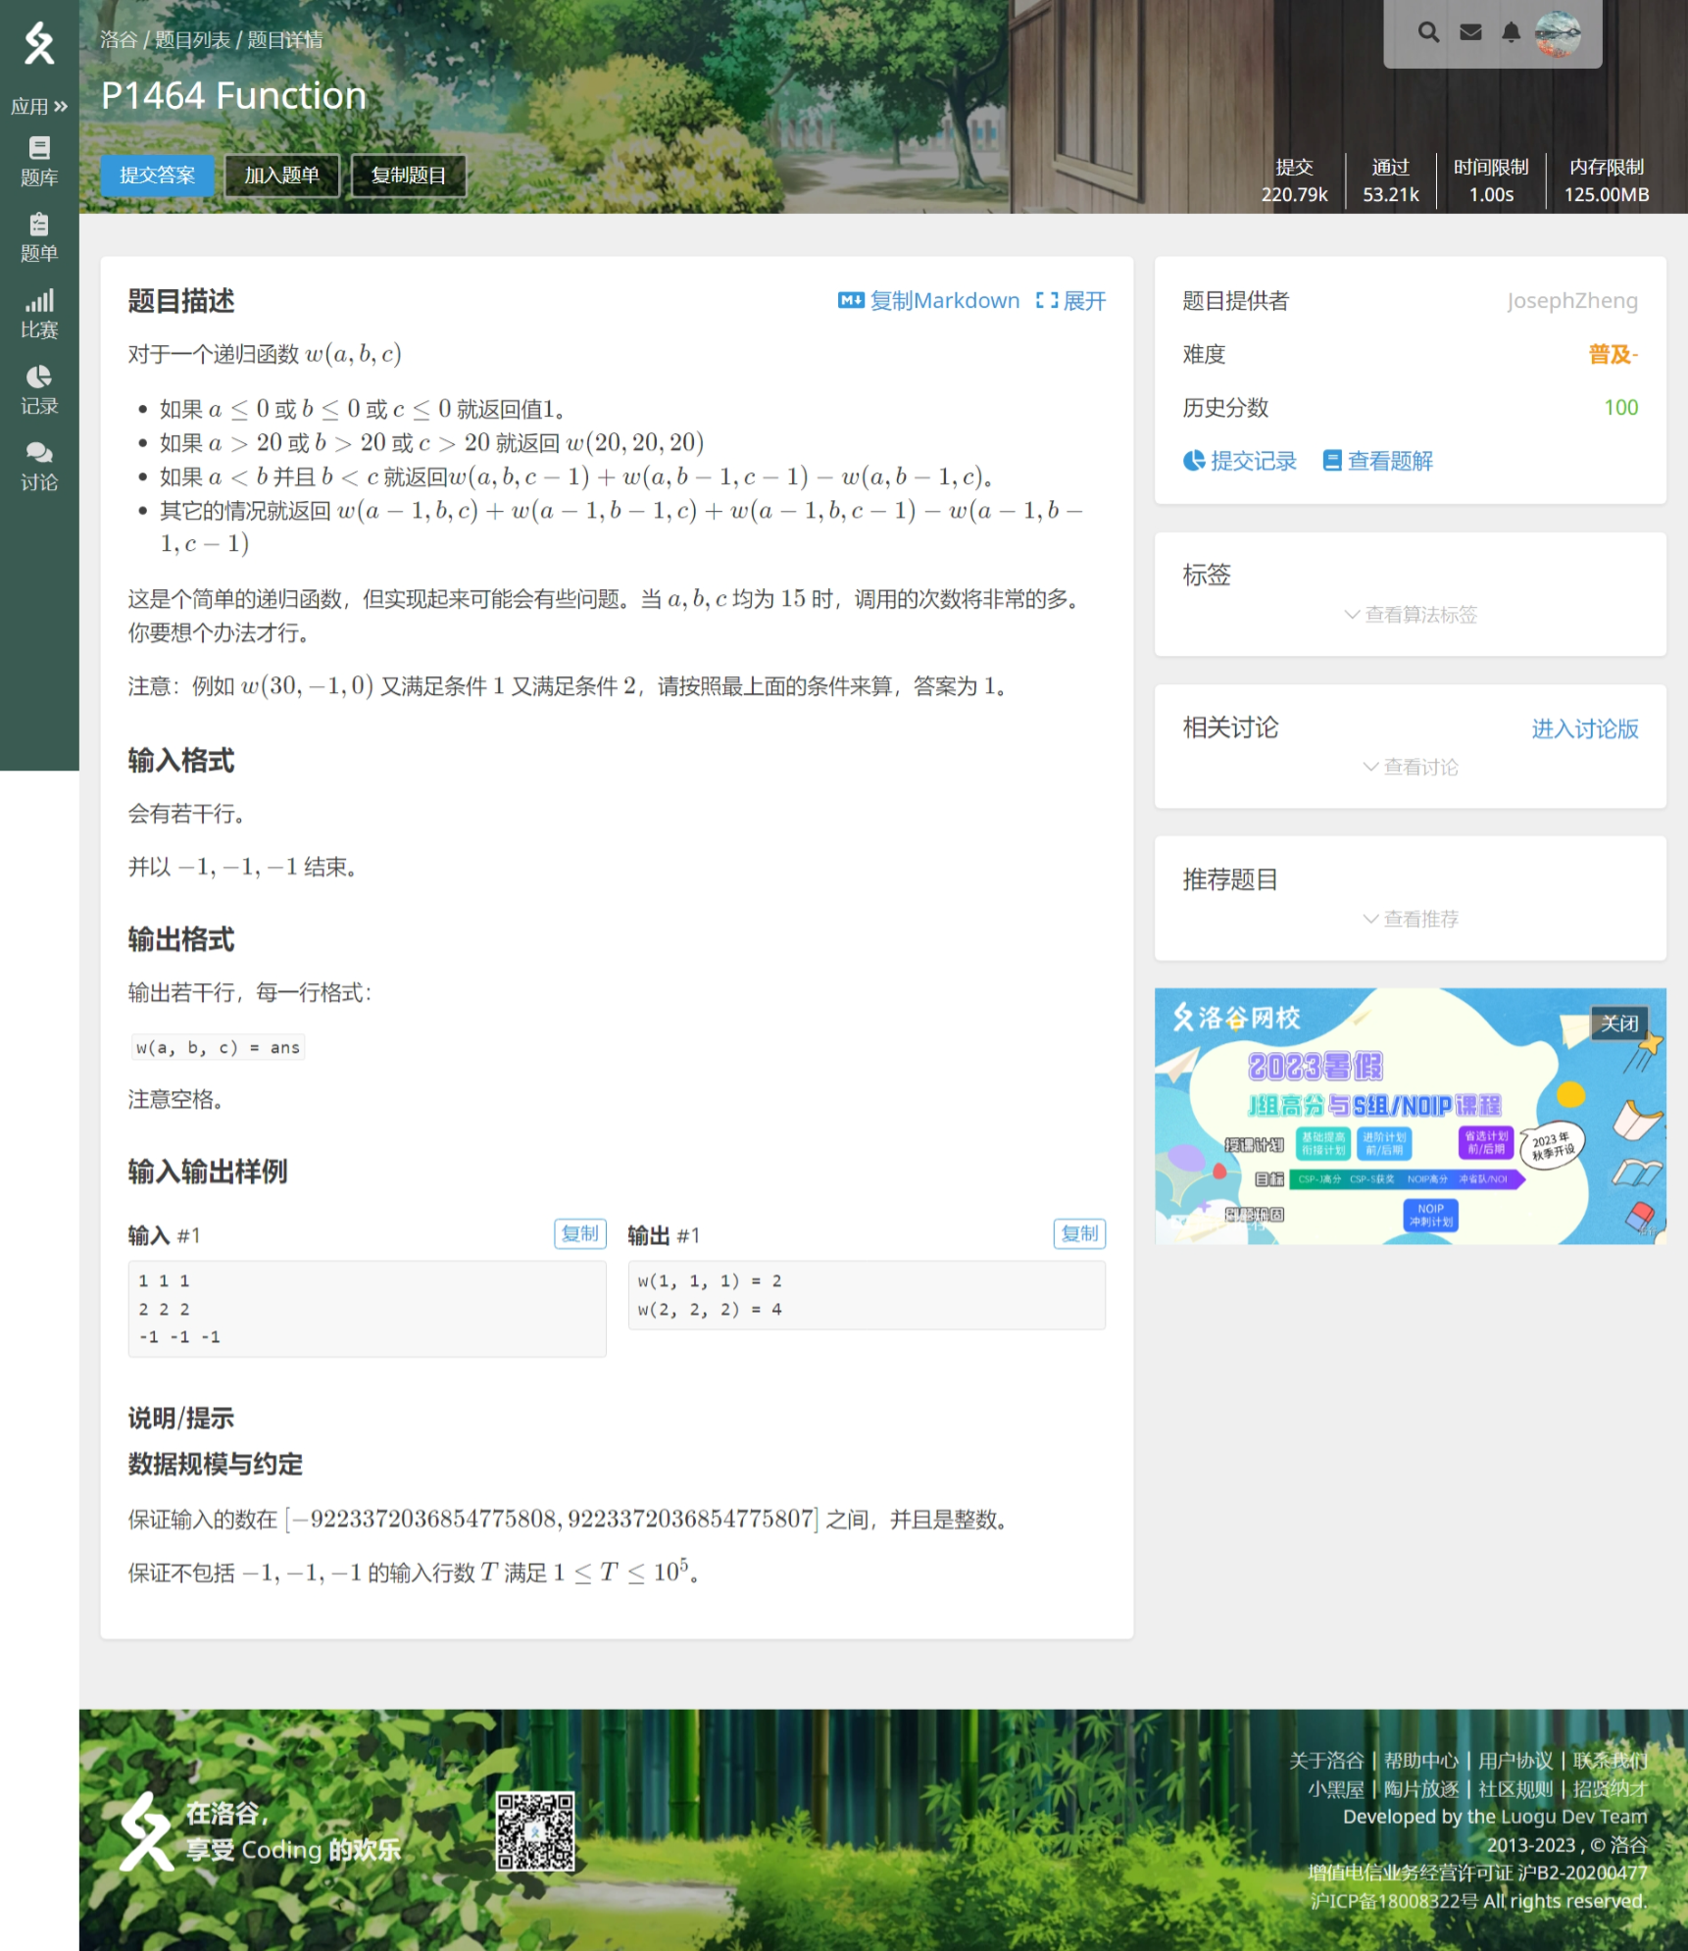
Task: Open 查看题解 solutions link
Action: coord(1377,461)
